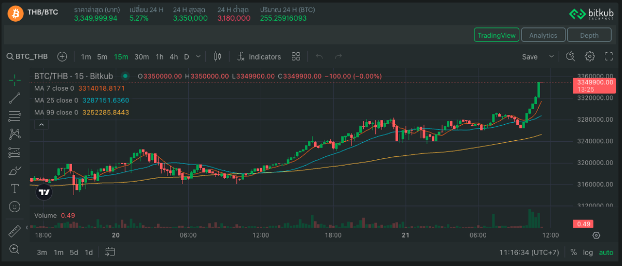Select the ruler measure tool

15,230
